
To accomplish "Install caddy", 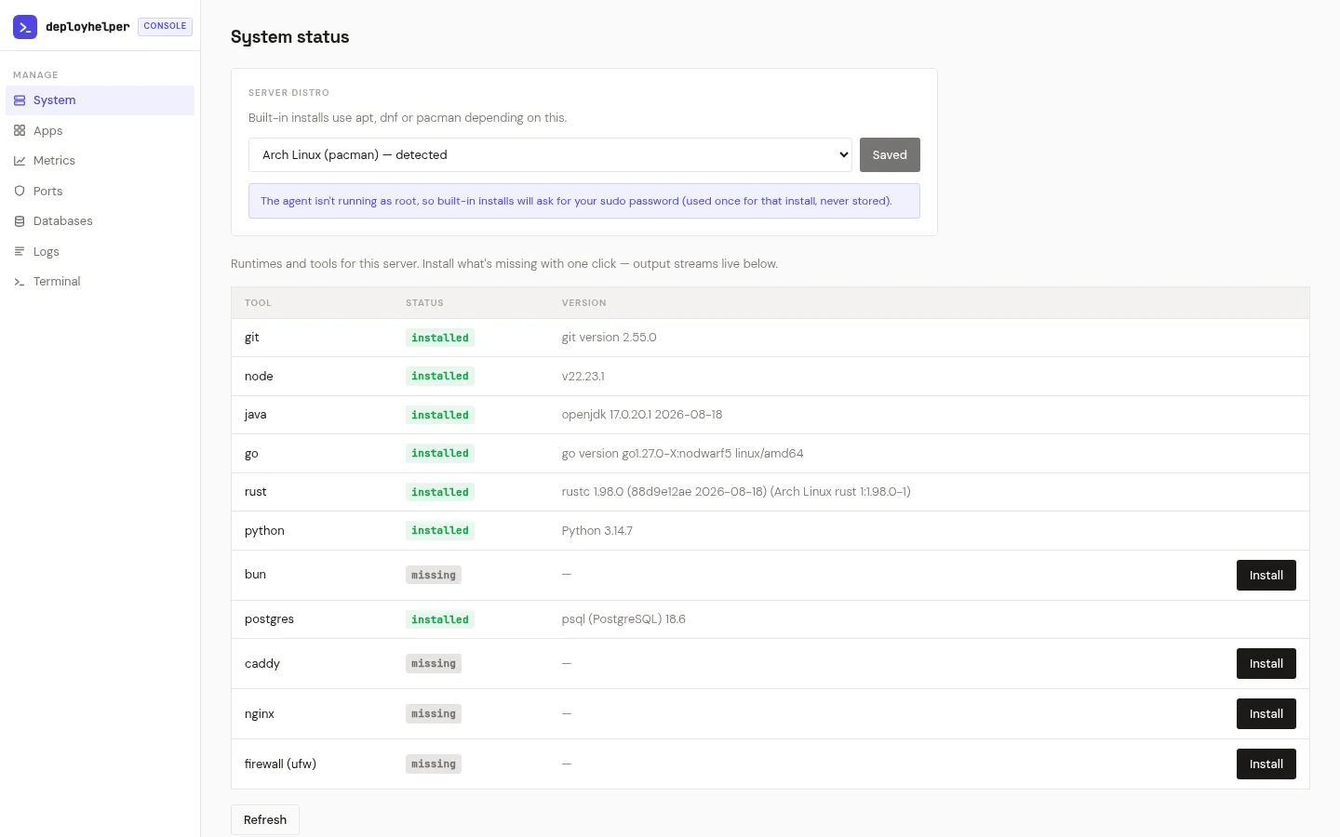I will (1266, 664).
